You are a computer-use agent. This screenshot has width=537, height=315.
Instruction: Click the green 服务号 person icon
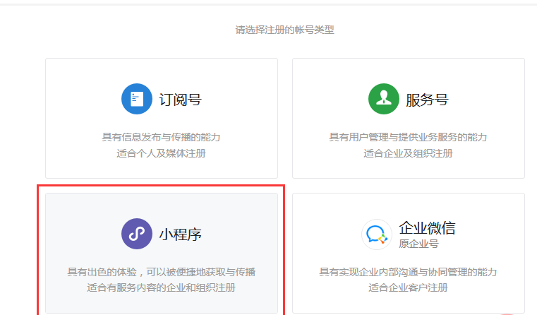[384, 99]
